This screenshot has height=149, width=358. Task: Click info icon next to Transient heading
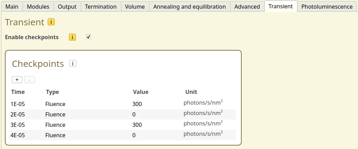click(x=51, y=22)
